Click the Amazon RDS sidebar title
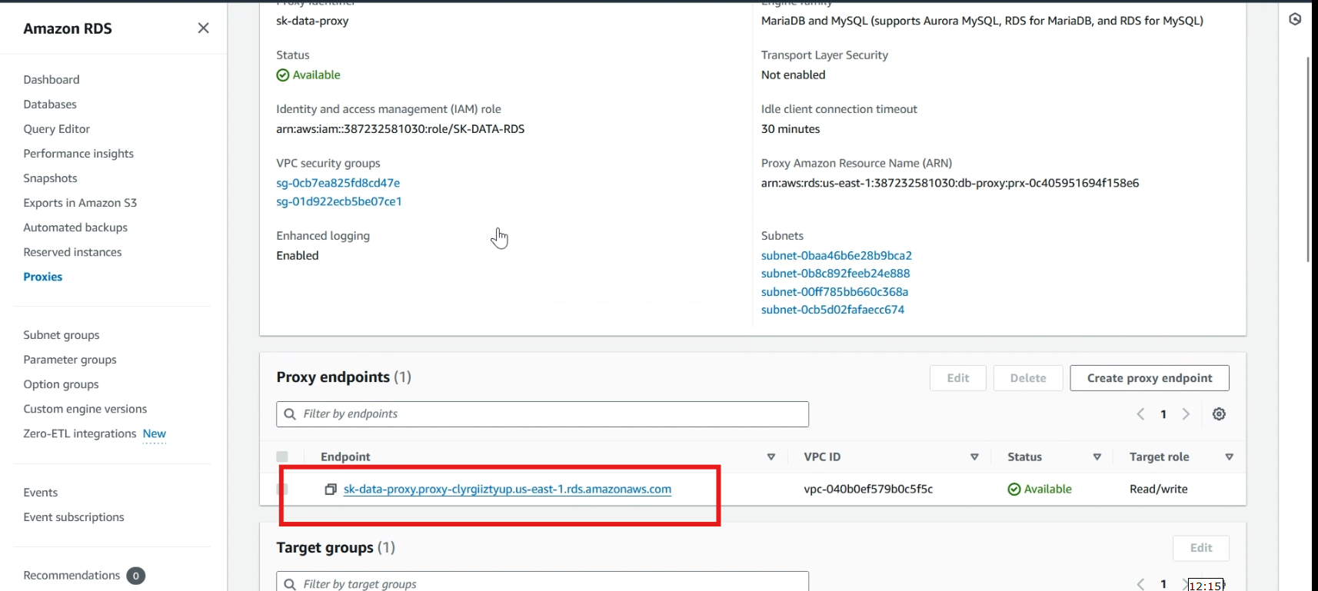 [68, 28]
